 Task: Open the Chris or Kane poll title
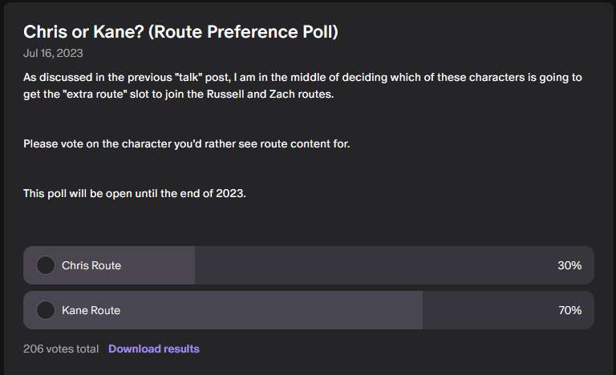coord(180,32)
